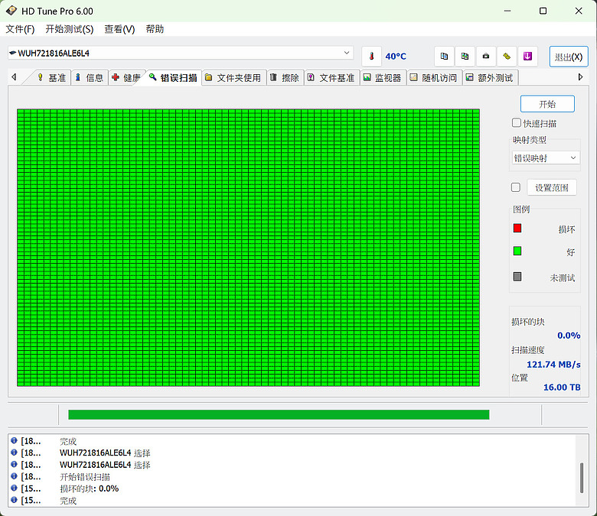Enable the 快速扫描 checkbox

tap(517, 123)
